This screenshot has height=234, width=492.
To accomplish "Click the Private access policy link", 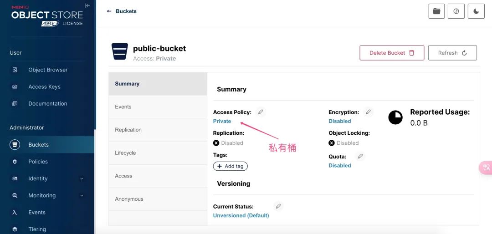I will tap(222, 121).
